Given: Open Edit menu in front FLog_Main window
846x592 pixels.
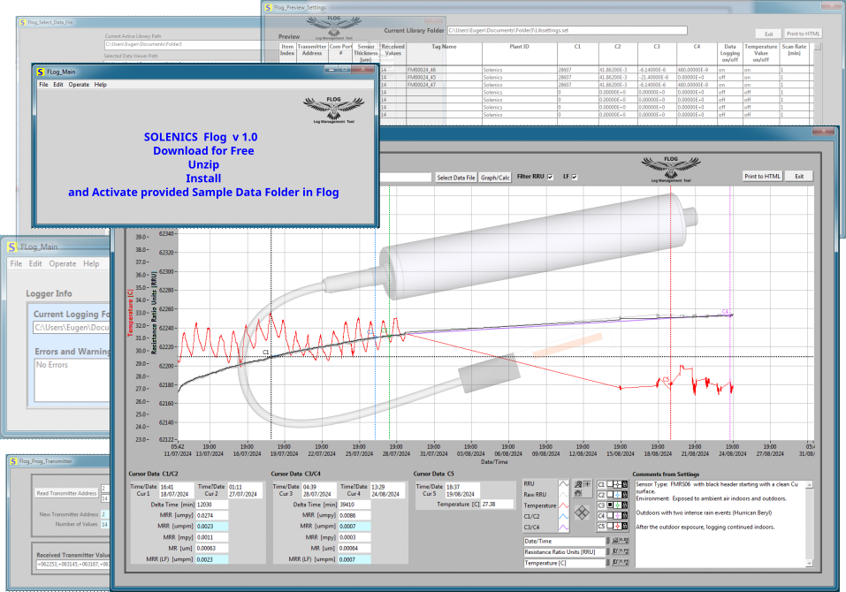Looking at the screenshot, I should [58, 85].
